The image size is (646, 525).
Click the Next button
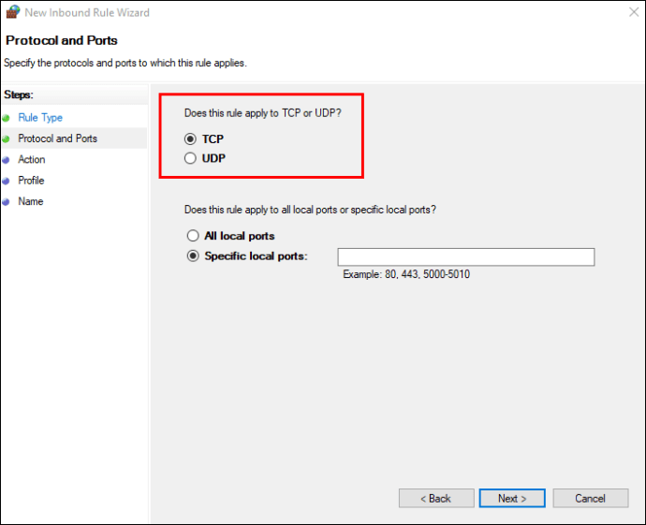[x=512, y=499]
